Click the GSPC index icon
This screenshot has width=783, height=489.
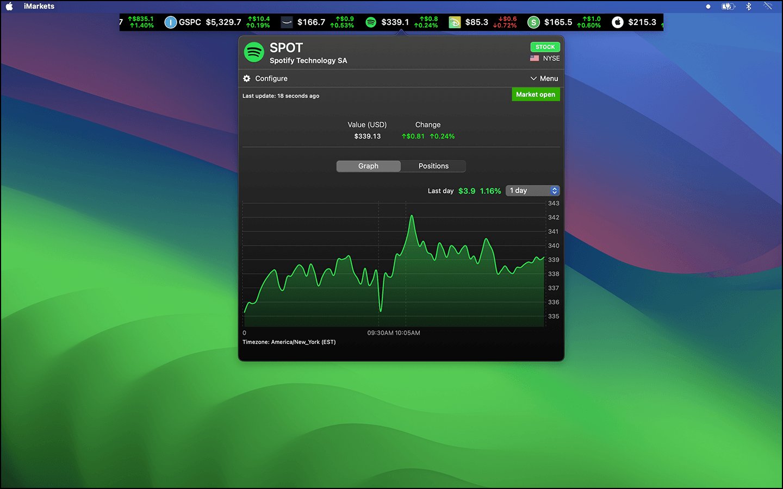(x=170, y=22)
